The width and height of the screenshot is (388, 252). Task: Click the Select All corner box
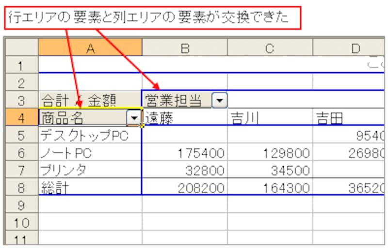coord(22,47)
